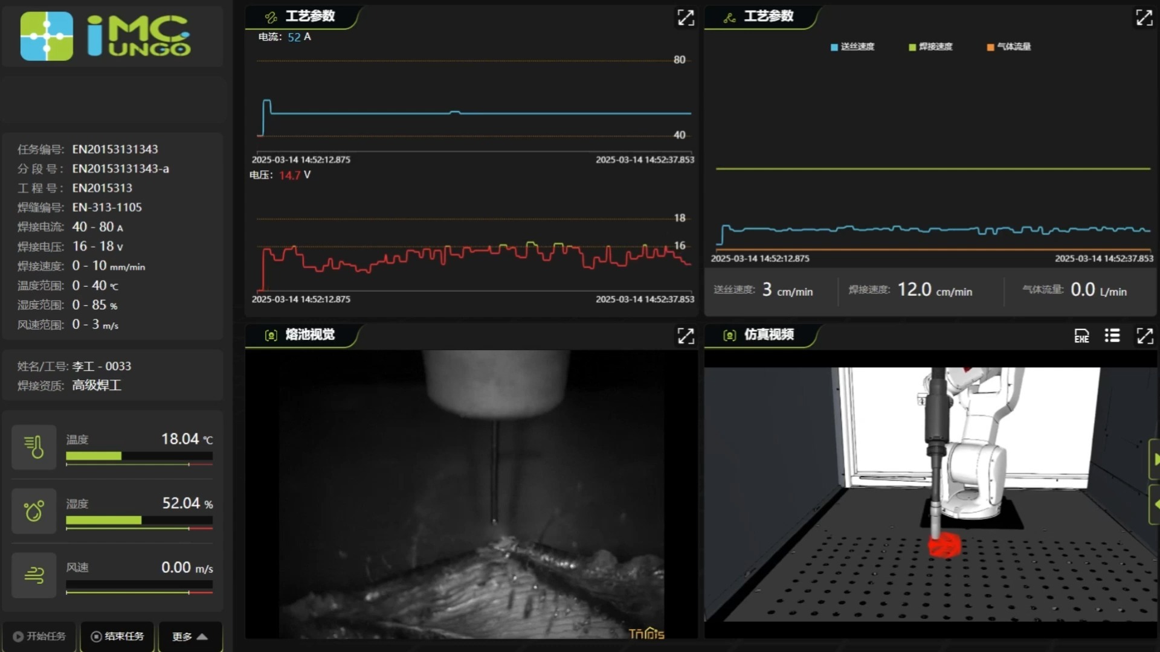The height and width of the screenshot is (652, 1160).
Task: Click the EXE file icon in simulation panel
Action: [x=1081, y=336]
